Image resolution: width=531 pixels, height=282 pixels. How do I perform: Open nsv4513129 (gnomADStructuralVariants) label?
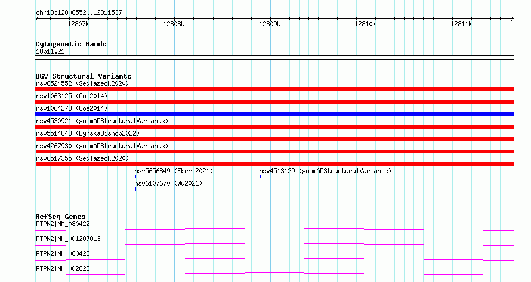tap(325, 171)
